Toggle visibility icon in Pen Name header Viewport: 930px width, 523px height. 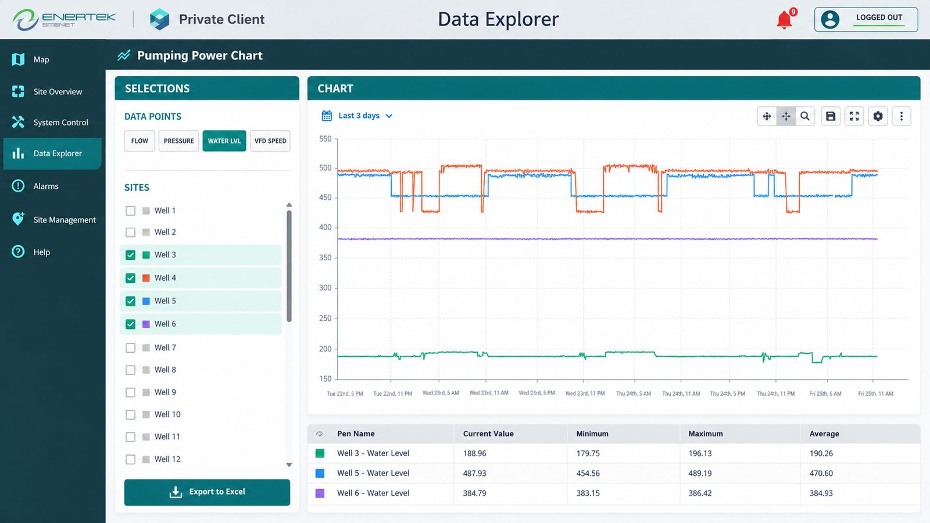[319, 434]
